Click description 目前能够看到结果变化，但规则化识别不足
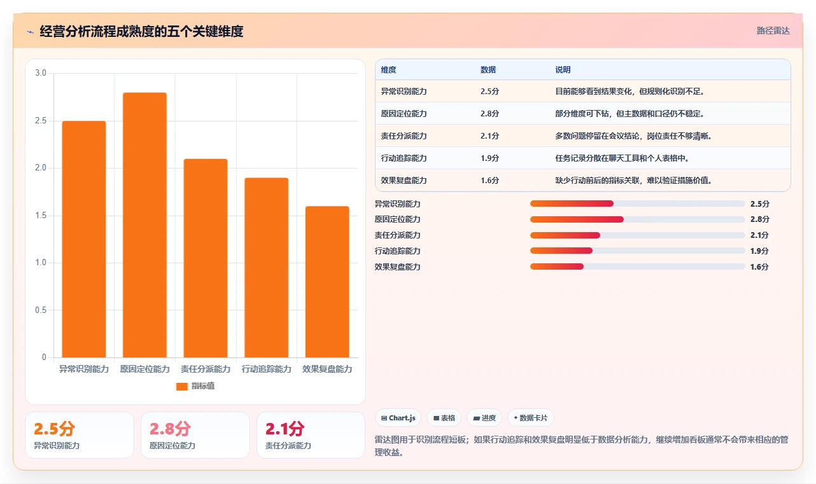This screenshot has width=816, height=484. tap(629, 92)
